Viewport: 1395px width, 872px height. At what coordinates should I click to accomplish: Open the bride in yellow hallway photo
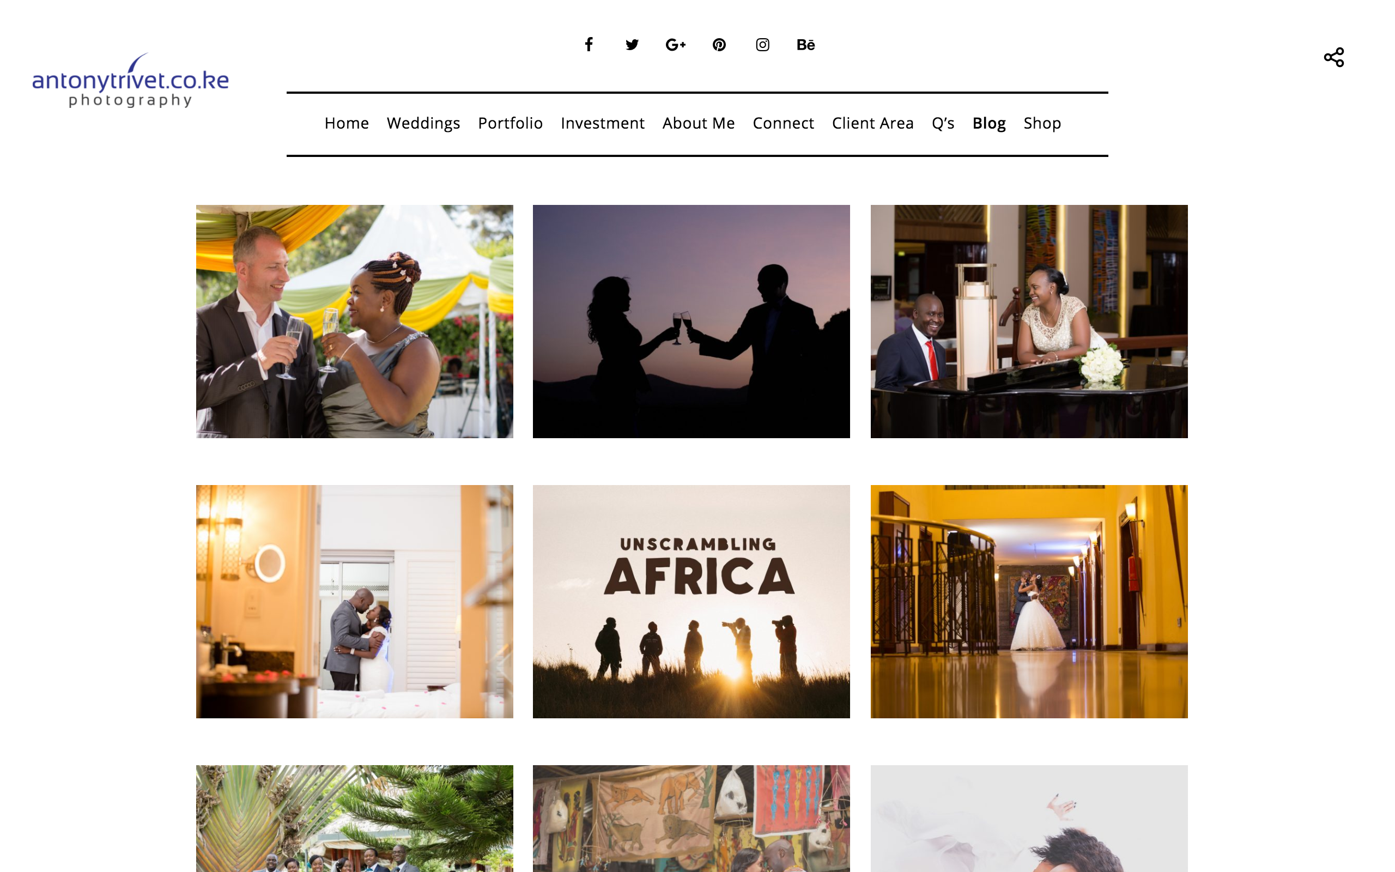1029,602
